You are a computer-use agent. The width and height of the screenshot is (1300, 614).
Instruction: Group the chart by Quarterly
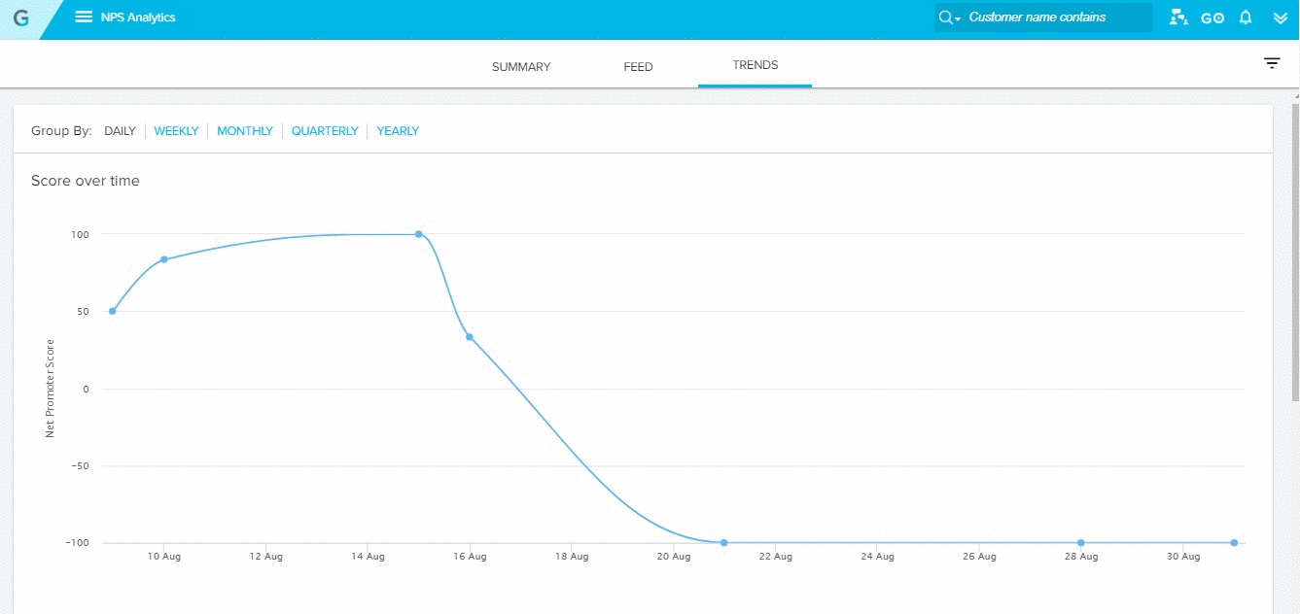(x=325, y=131)
